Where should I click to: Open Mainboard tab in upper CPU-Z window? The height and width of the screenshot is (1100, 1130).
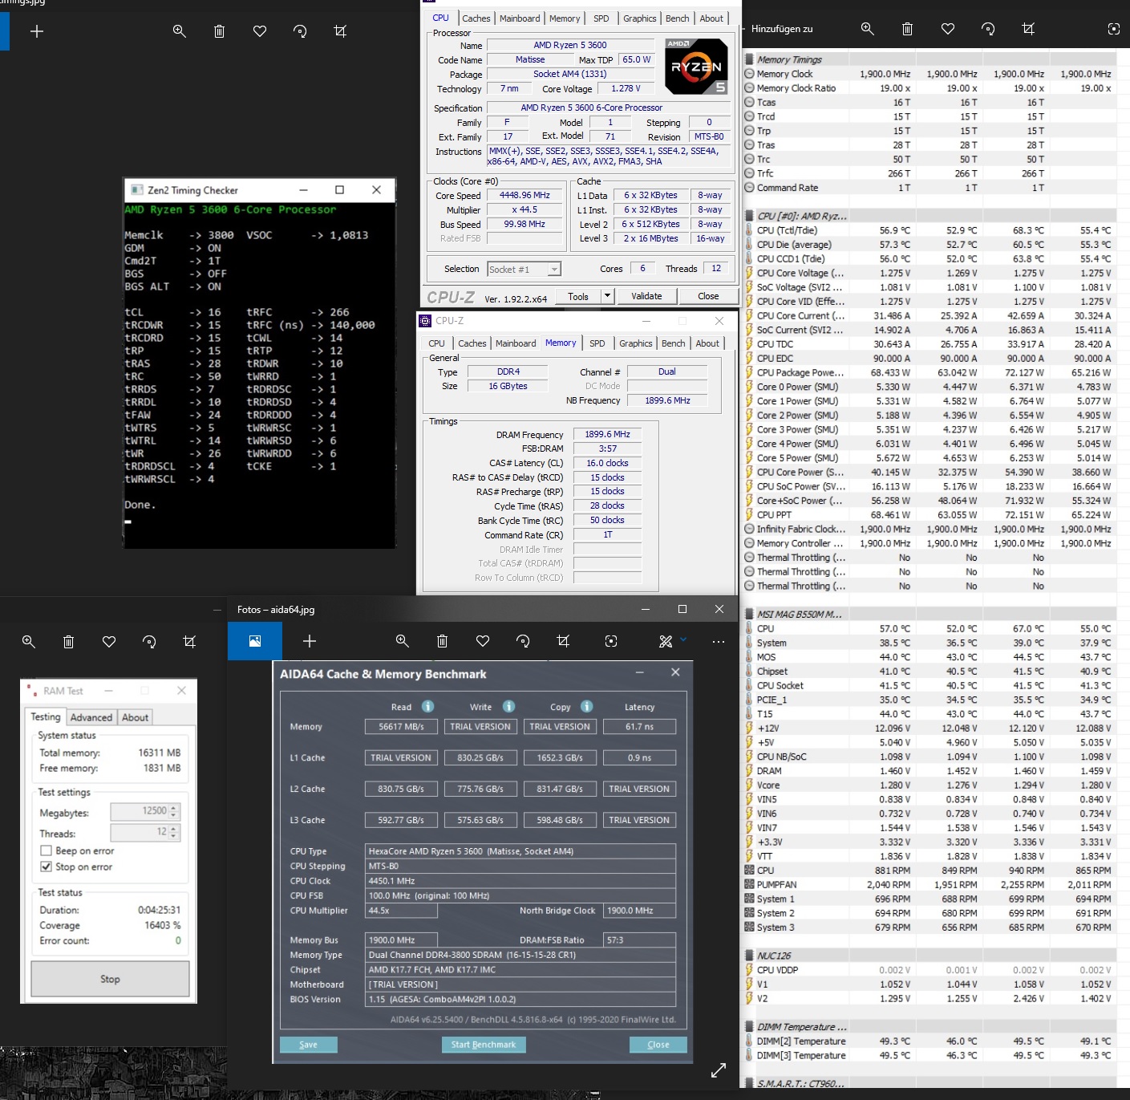point(520,18)
